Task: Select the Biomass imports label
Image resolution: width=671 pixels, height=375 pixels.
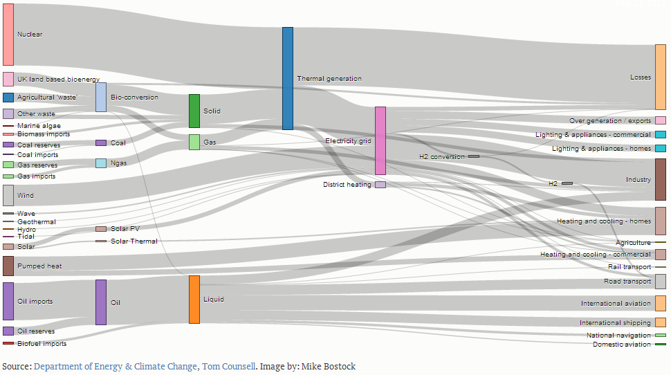Action: point(43,134)
